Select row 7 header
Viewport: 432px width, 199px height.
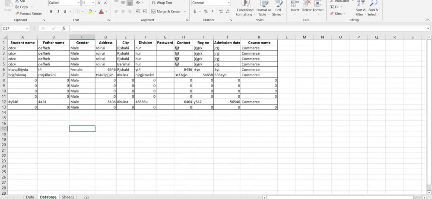(3, 75)
